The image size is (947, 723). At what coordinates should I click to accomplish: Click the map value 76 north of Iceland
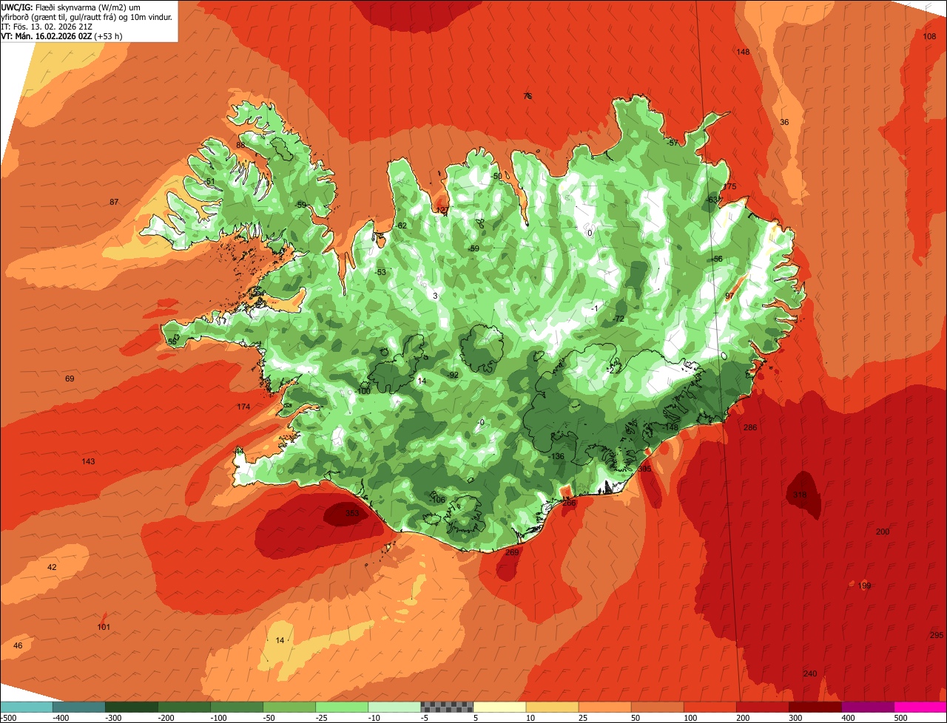[x=528, y=96]
